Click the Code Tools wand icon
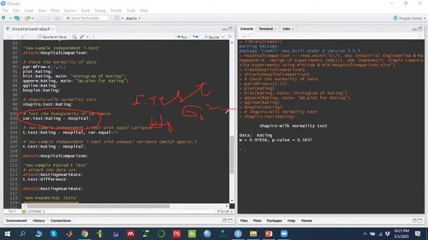 82,37
